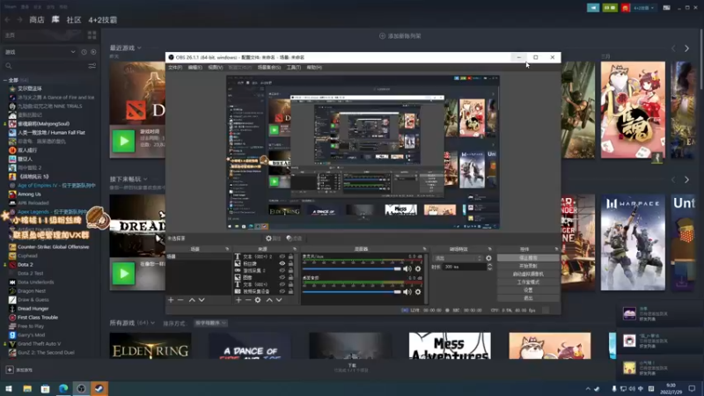Open OBS 编辑(E) menu
This screenshot has width=704, height=396.
[194, 68]
